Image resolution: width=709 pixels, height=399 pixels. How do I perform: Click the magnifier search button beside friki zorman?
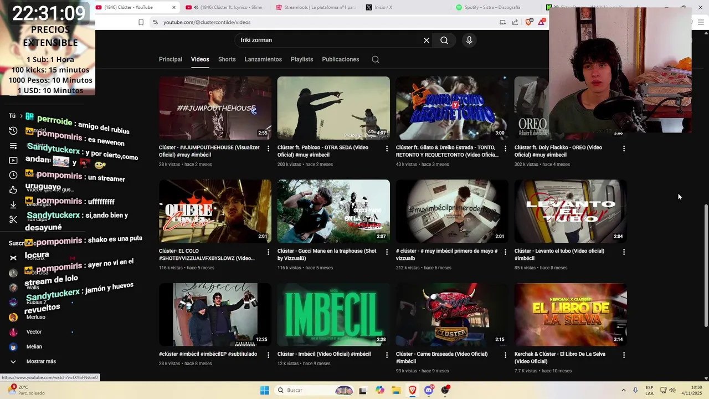pyautogui.click(x=444, y=40)
